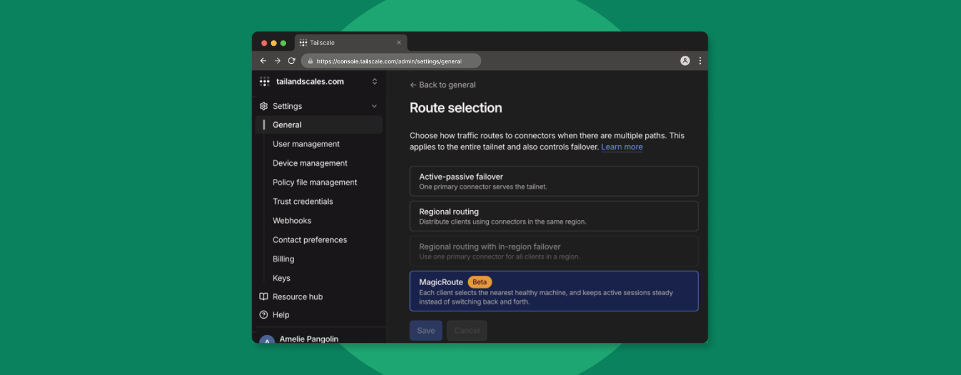The height and width of the screenshot is (375, 961).
Task: Open Billing settings
Action: [283, 259]
